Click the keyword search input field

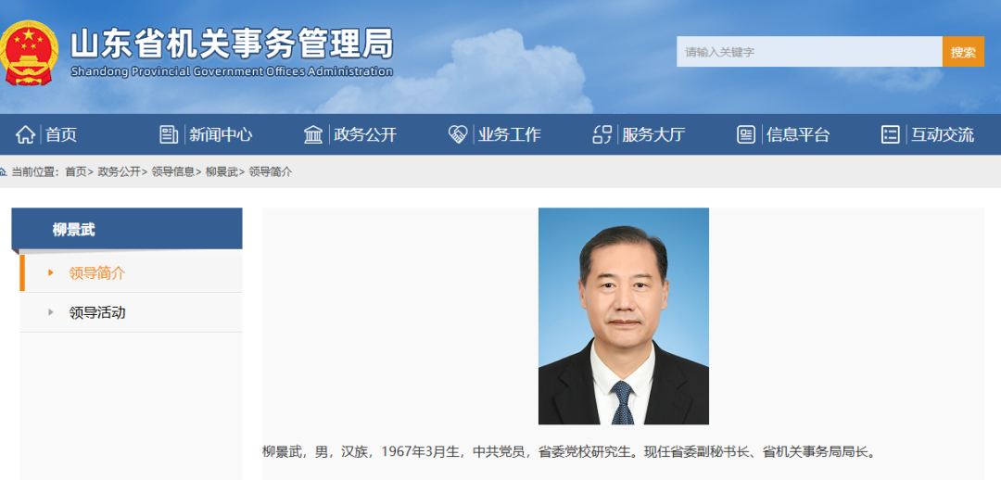tap(809, 52)
